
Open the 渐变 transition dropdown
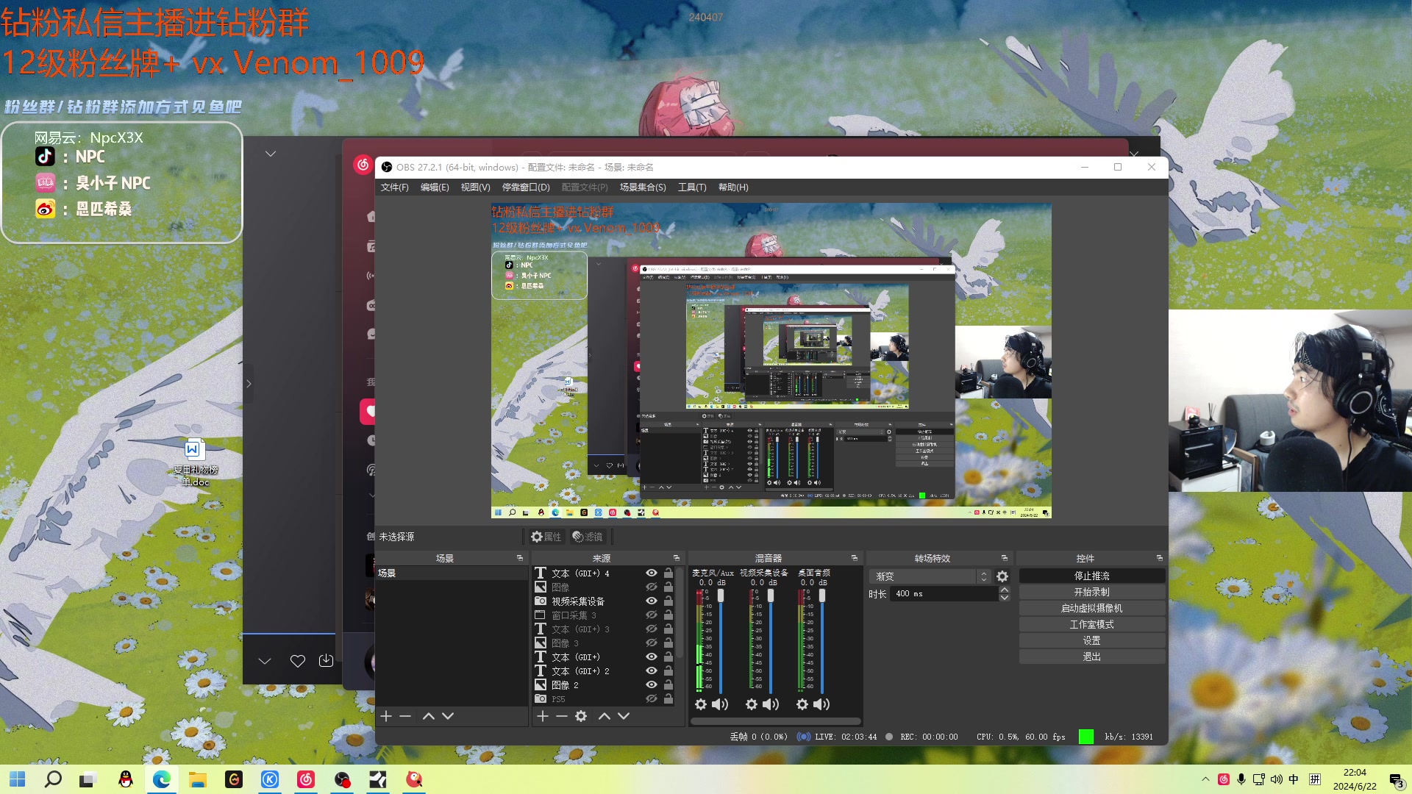click(930, 576)
